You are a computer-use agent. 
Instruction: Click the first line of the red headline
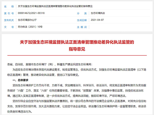click(77, 42)
